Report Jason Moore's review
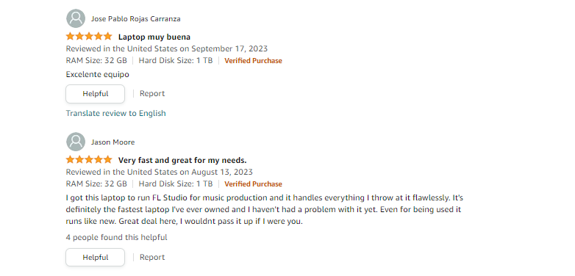The width and height of the screenshot is (575, 276). click(x=152, y=258)
